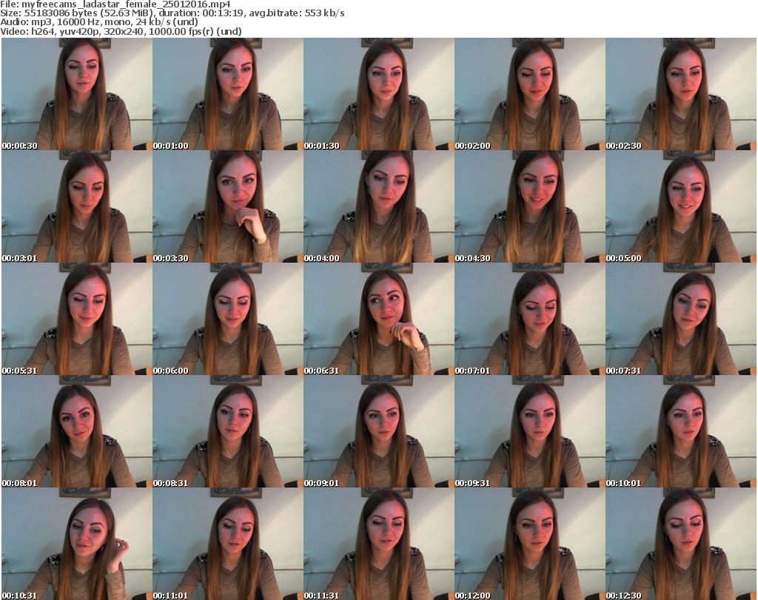Open the frame timestamped 00:05:31
The image size is (758, 600).
(77, 320)
